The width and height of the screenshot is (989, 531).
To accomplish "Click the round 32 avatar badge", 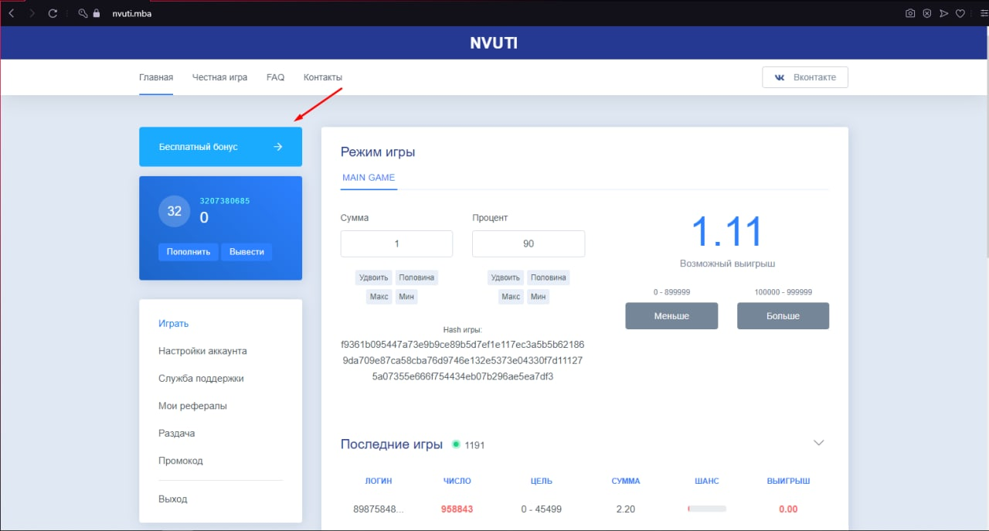I will click(x=175, y=211).
